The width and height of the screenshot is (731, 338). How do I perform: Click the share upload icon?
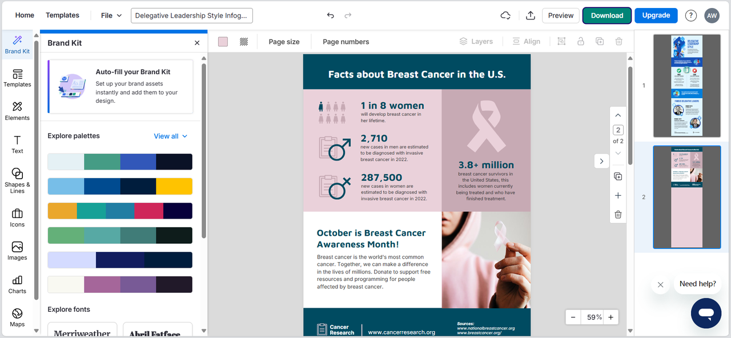tap(530, 15)
